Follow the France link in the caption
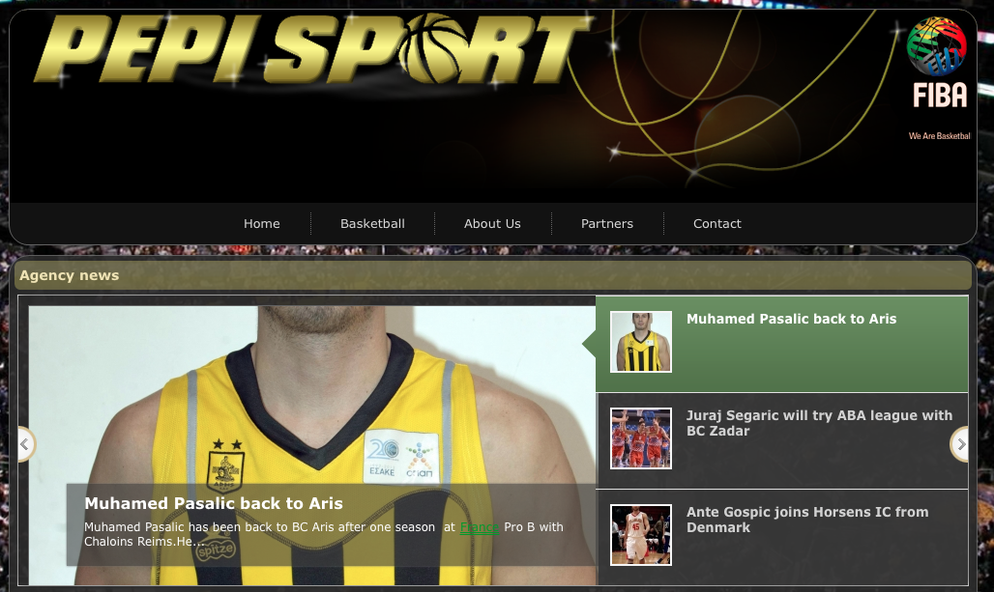The image size is (994, 592). (480, 527)
